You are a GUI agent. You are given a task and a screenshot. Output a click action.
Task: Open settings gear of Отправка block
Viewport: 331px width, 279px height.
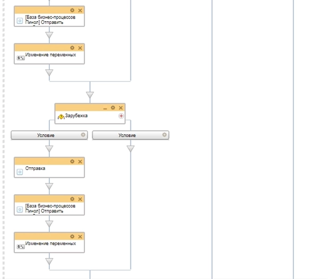tap(73, 161)
